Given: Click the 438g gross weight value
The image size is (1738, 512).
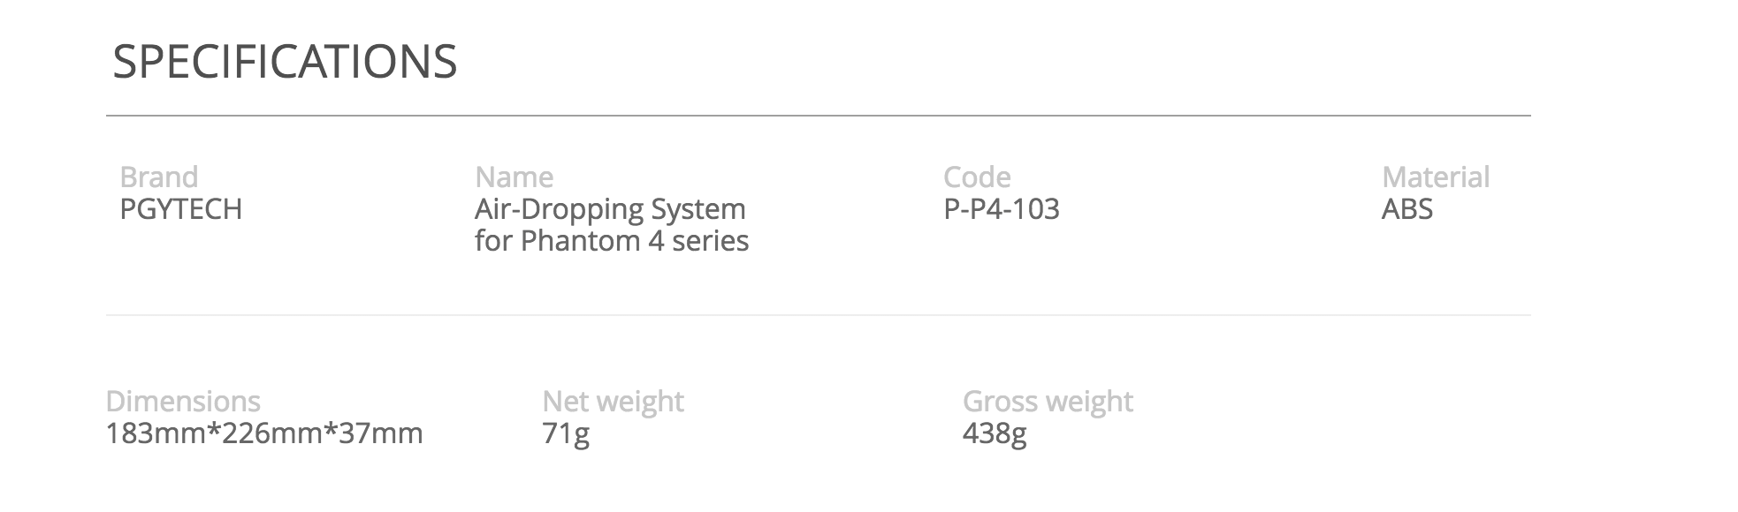Looking at the screenshot, I should pos(995,434).
